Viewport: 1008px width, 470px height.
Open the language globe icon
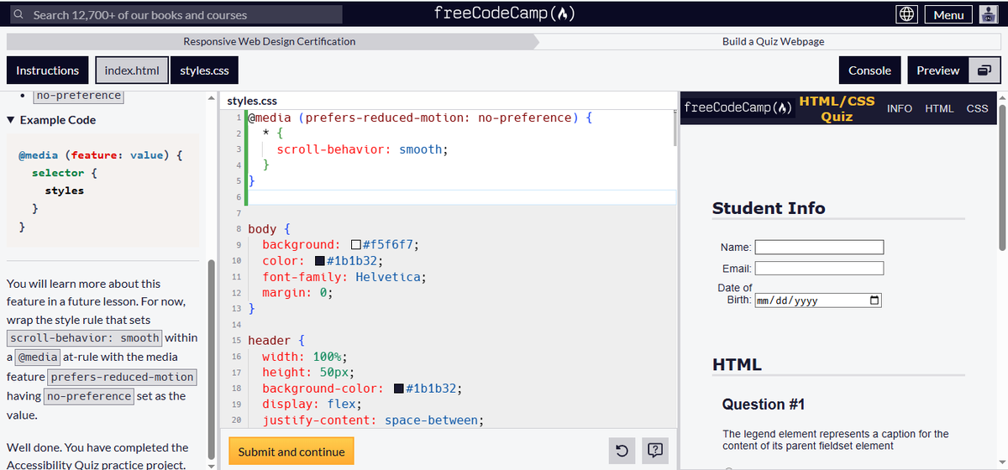906,14
